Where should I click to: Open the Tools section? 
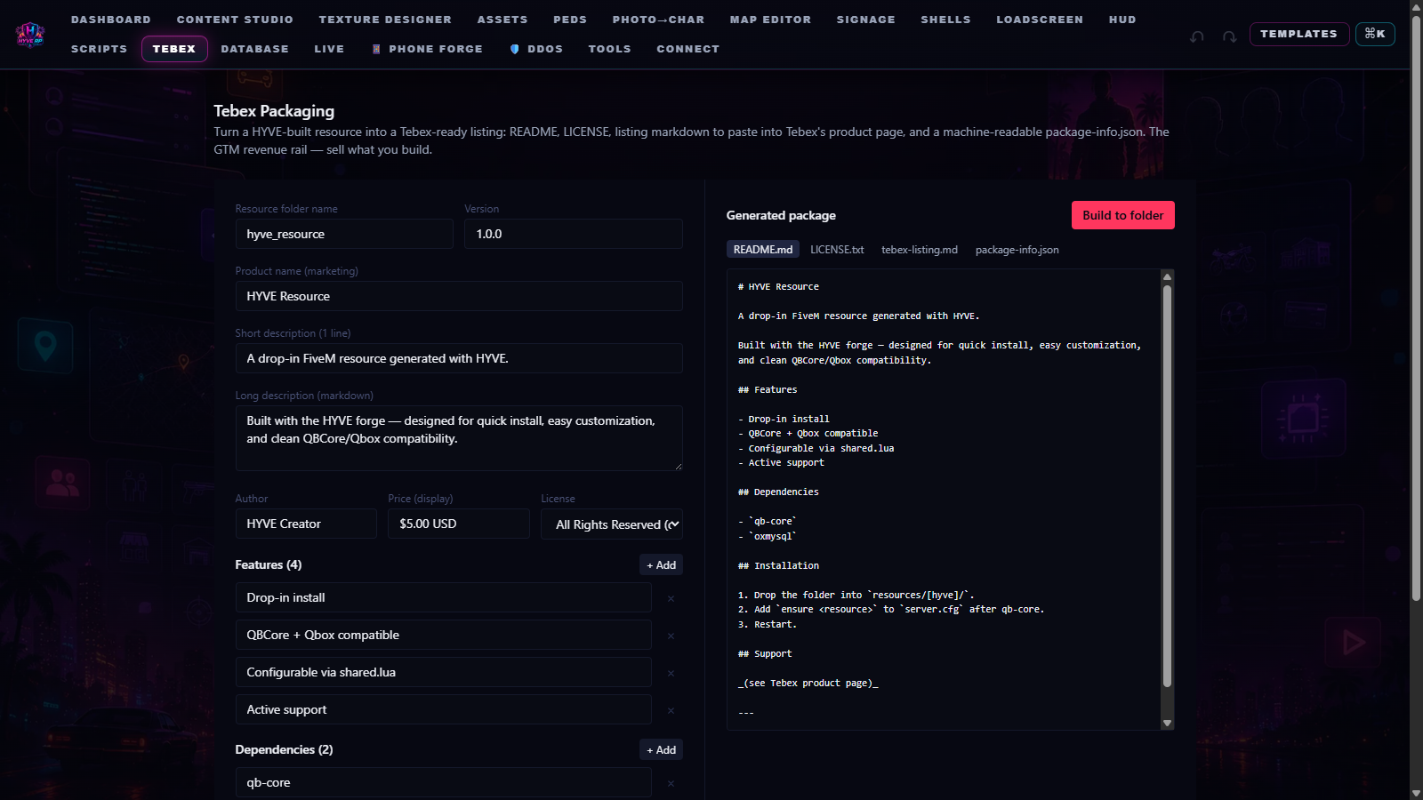609,49
